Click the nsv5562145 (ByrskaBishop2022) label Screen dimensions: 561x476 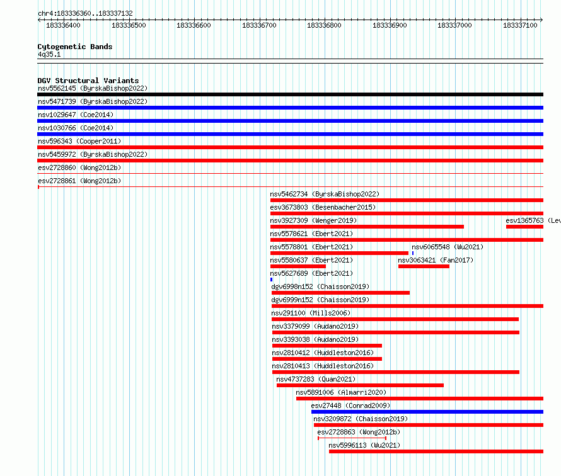[x=93, y=88]
